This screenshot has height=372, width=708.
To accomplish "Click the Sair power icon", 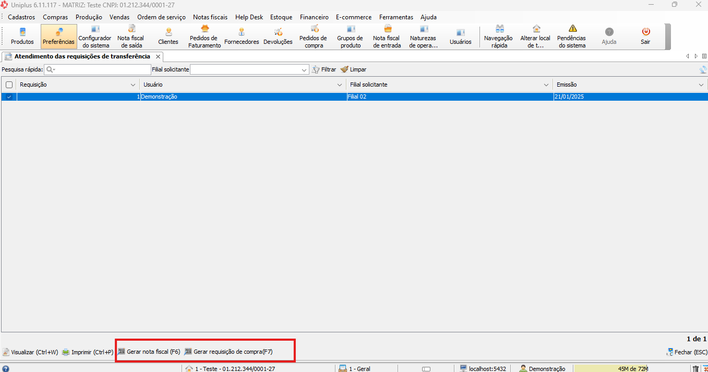I will click(645, 37).
